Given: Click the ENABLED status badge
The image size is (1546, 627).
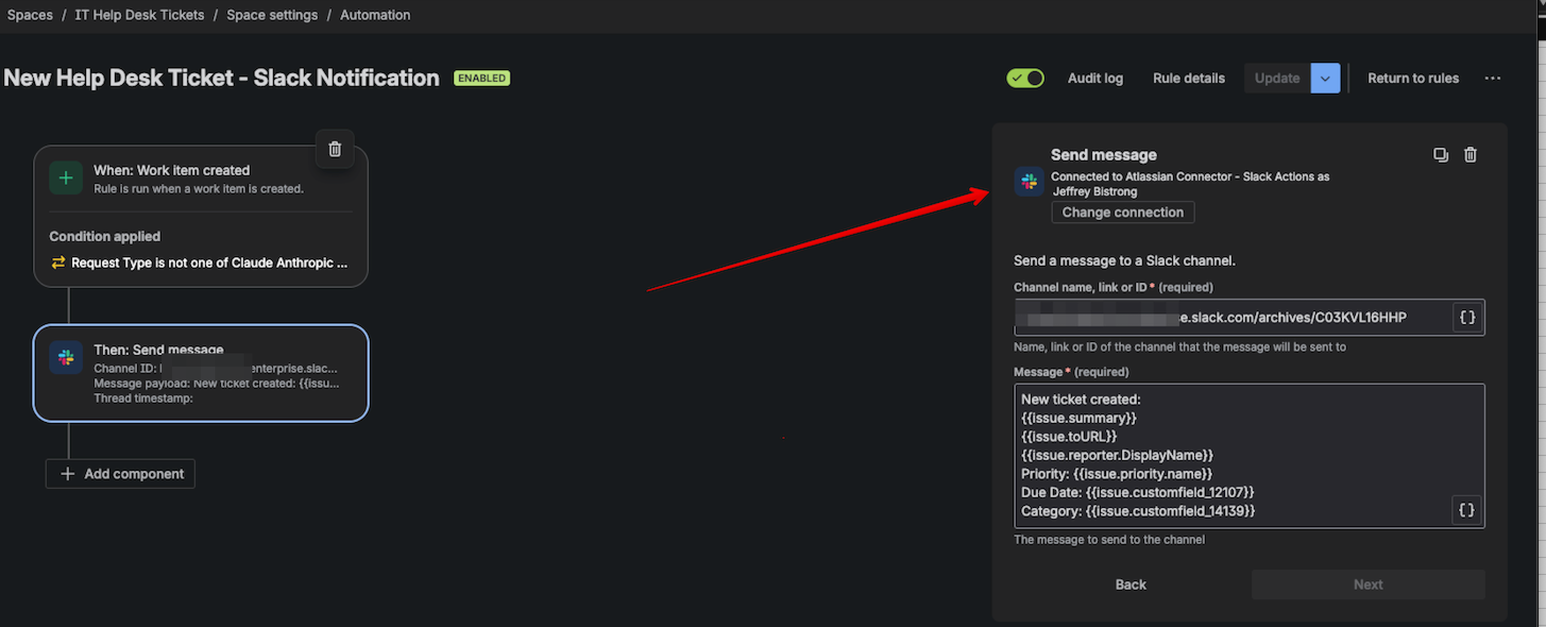Looking at the screenshot, I should click(481, 78).
